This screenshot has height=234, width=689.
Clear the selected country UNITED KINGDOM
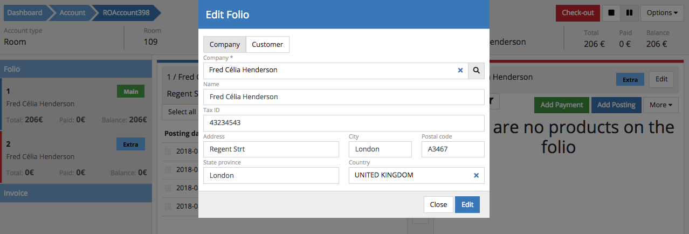point(476,175)
